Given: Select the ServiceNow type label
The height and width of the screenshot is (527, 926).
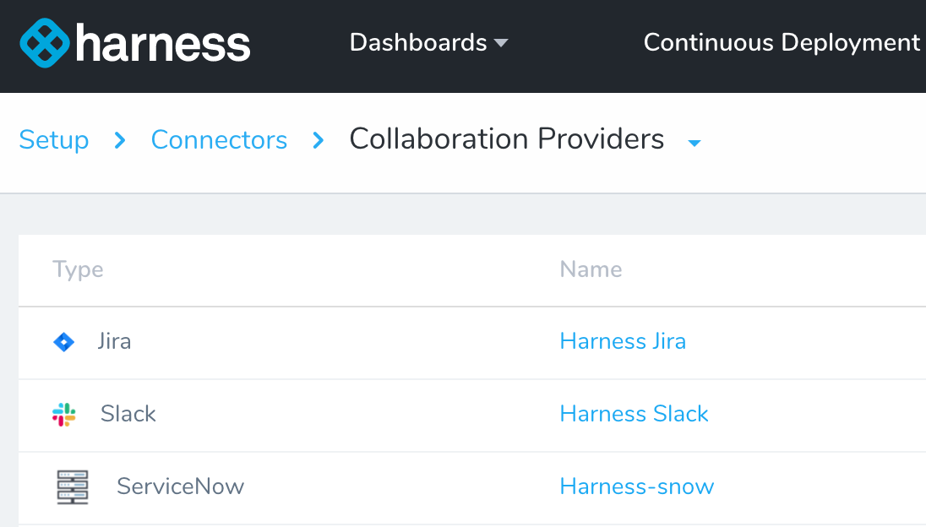Looking at the screenshot, I should coord(180,486).
